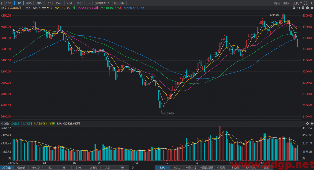Select ENE indicator tab

tap(266, 168)
